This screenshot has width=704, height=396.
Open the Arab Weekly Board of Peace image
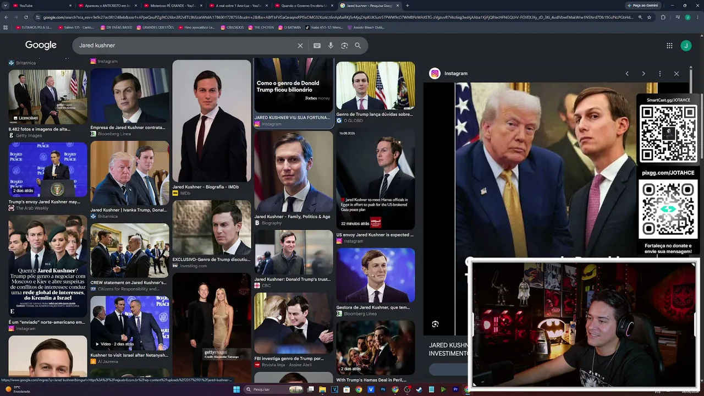click(47, 169)
